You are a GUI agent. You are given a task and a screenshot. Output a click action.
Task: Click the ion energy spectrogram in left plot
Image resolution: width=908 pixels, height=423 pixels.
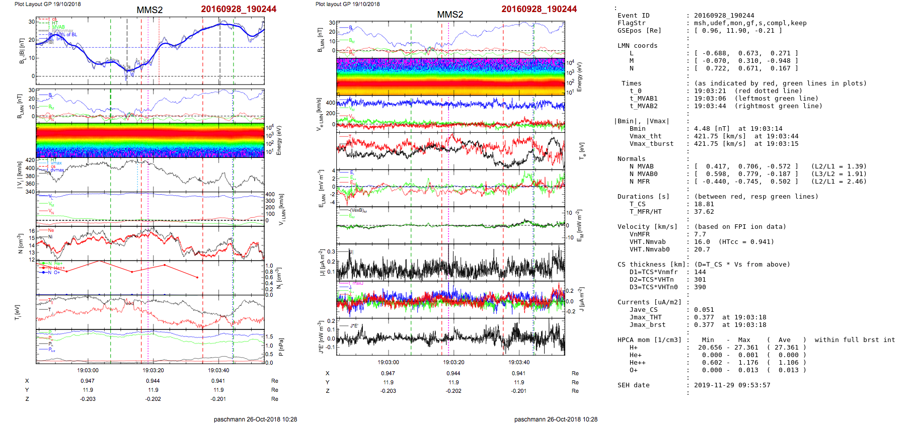[x=150, y=140]
